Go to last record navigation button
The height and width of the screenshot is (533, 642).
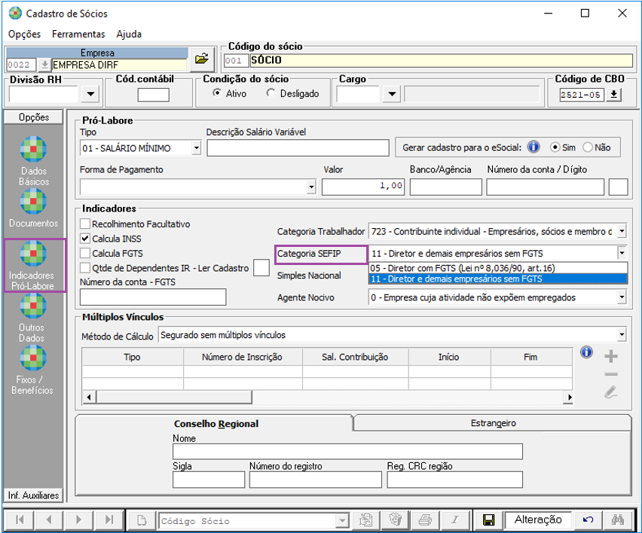point(109,519)
